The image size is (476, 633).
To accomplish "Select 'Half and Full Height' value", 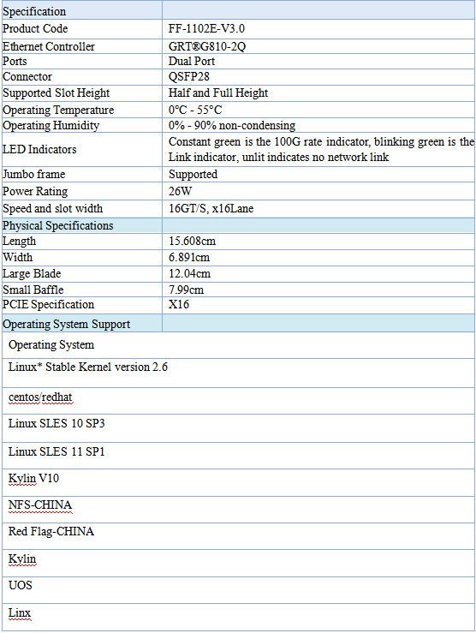I will pos(218,93).
